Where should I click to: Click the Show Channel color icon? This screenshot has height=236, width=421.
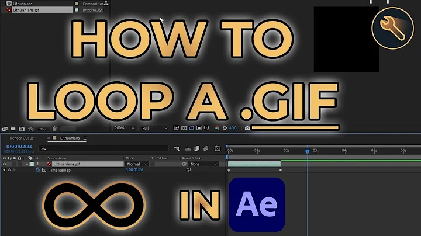point(217,128)
